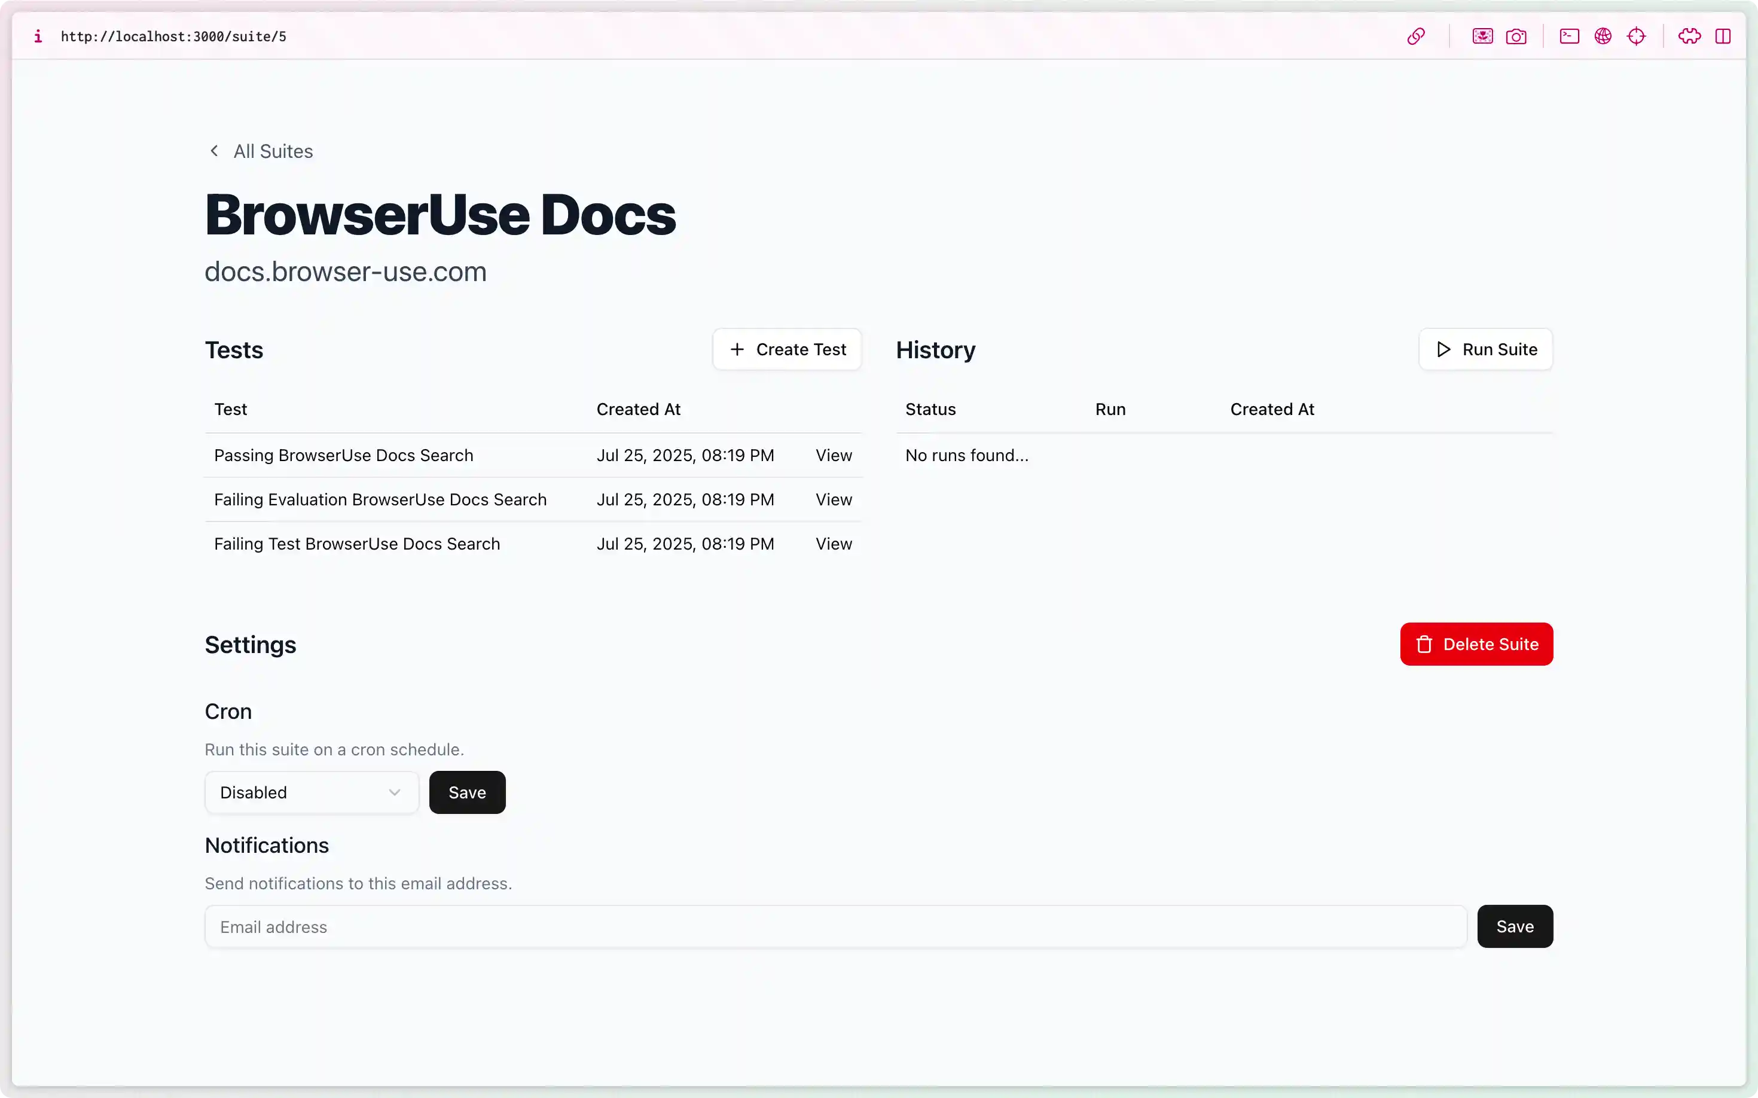Create a new test with Create Test

[x=786, y=349]
